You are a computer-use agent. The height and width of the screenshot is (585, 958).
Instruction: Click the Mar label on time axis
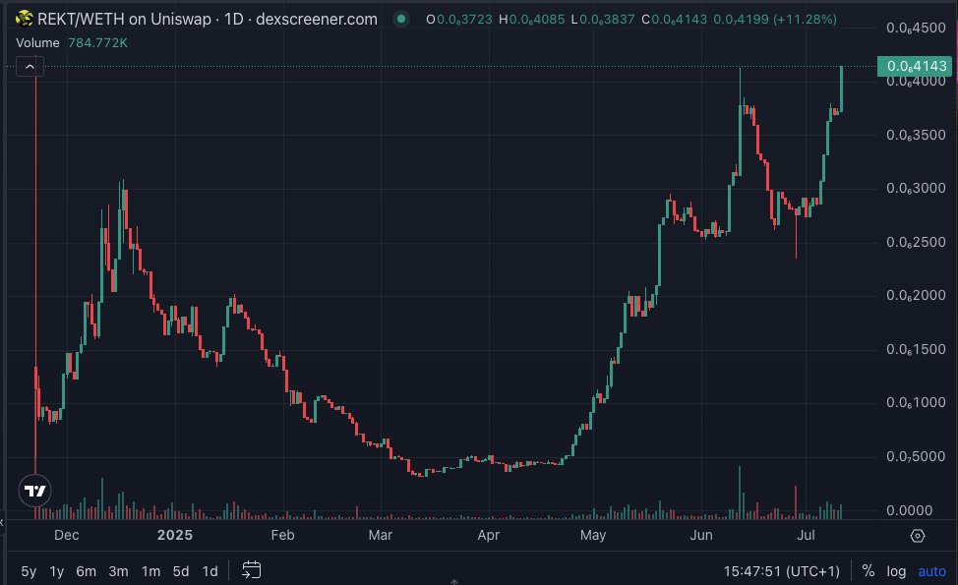coord(380,535)
